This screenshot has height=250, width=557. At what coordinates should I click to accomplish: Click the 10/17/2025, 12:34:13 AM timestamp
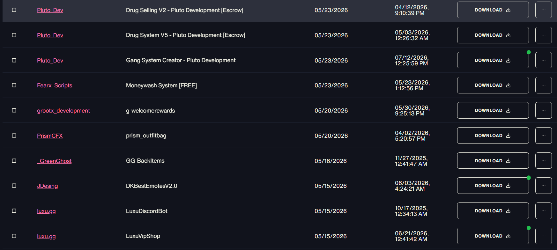coord(411,211)
